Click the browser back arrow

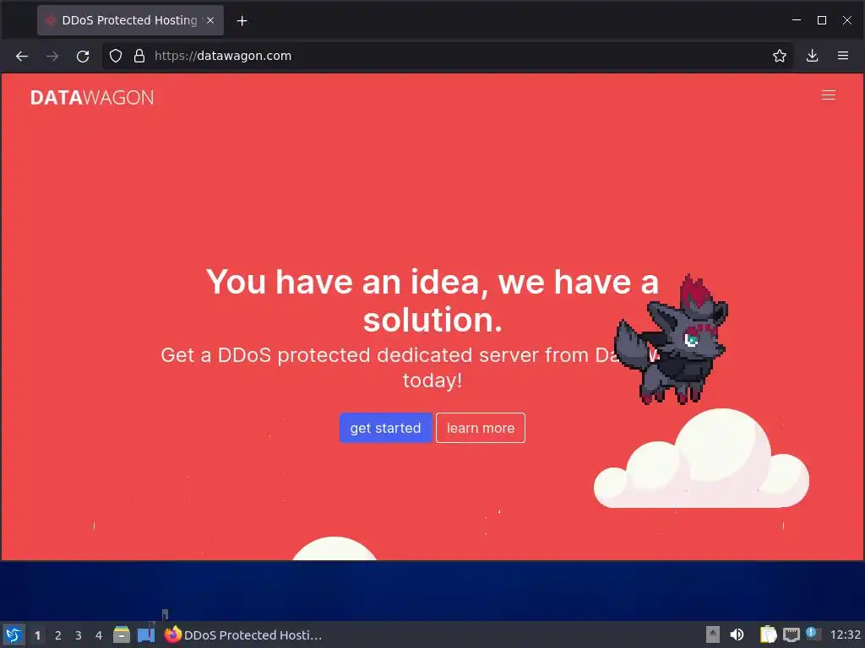[21, 57]
